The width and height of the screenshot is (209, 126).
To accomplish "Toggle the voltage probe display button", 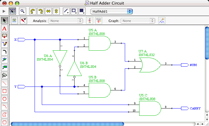I will [x=14, y=20].
